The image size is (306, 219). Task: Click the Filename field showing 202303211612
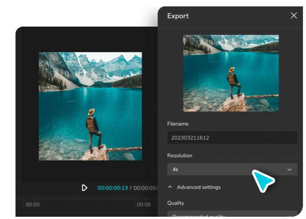[x=232, y=137]
